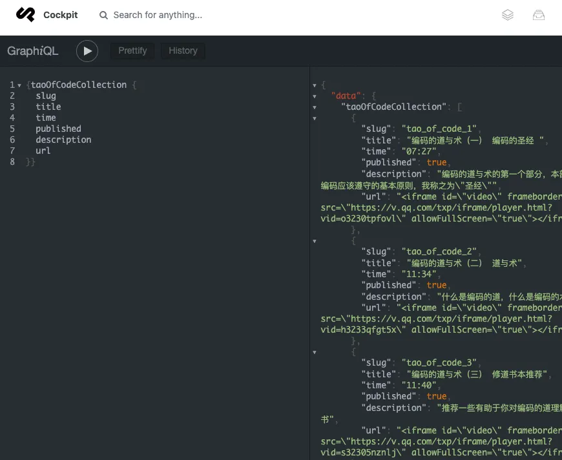
Task: Click the 'url' field in query editor
Action: click(x=43, y=151)
